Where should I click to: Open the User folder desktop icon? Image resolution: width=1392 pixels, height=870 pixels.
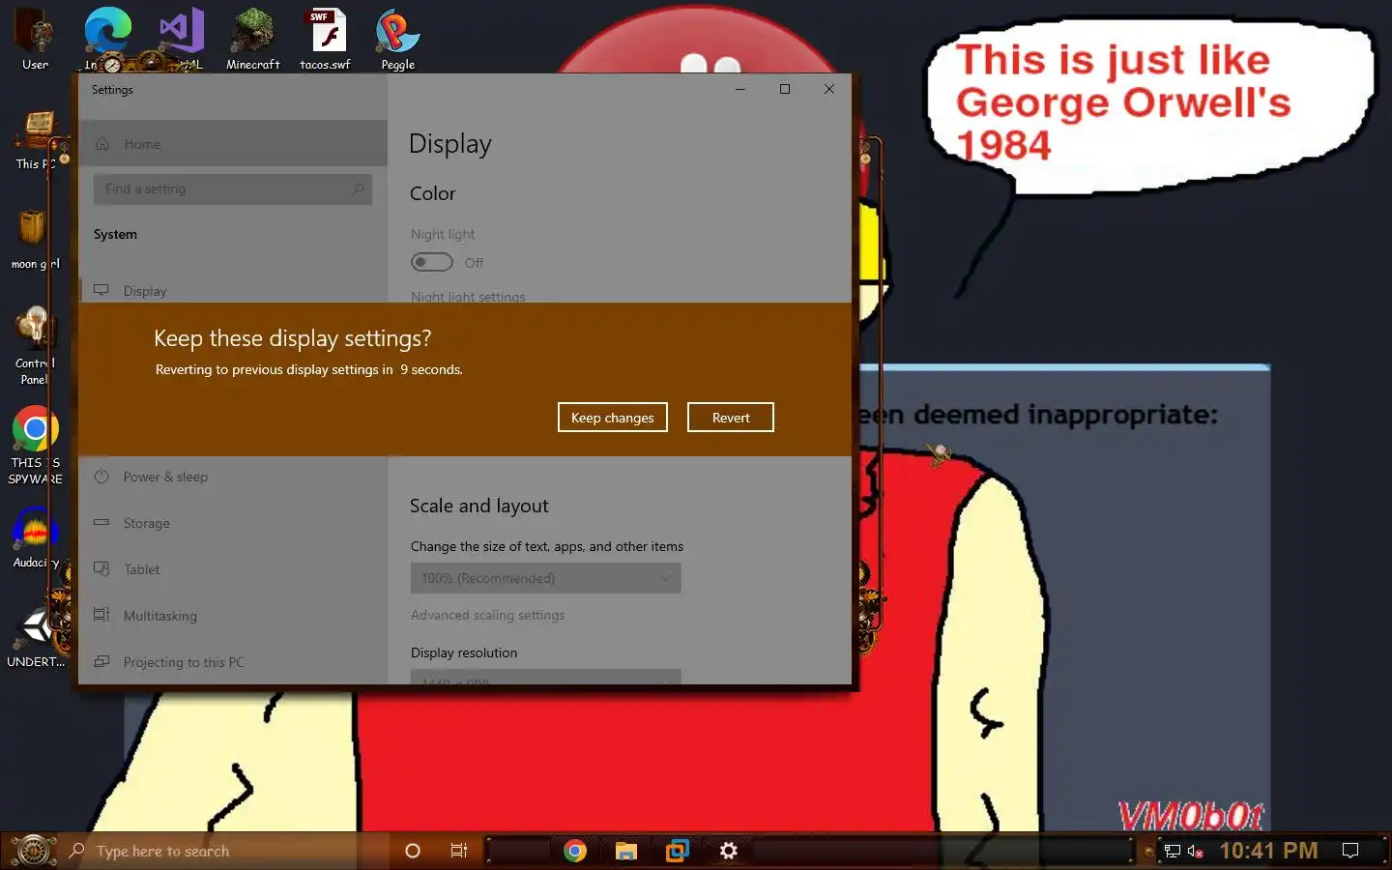point(36,39)
